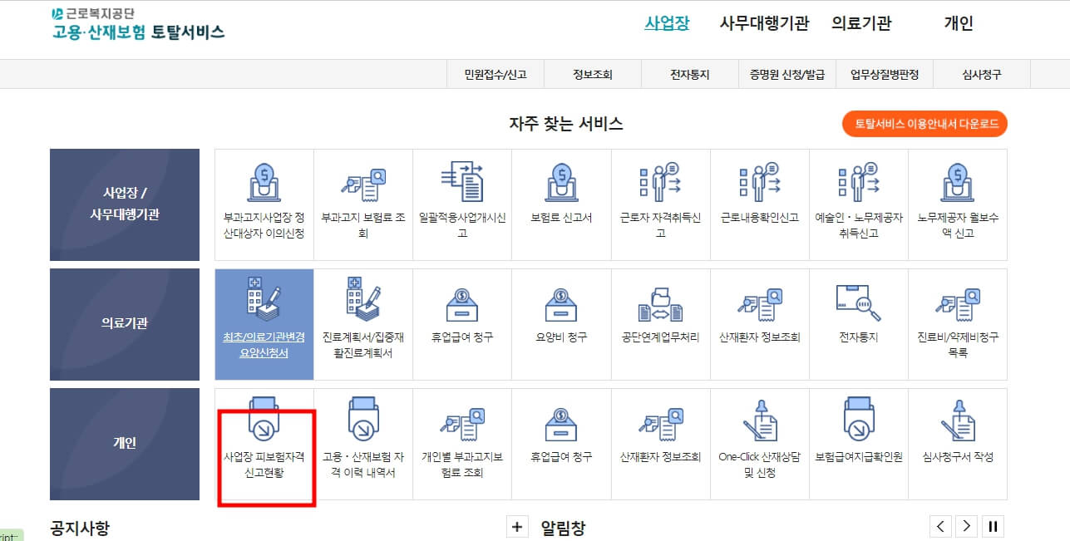1070x541 pixels.
Task: Open the 민원접수/신고 menu
Action: tap(496, 74)
